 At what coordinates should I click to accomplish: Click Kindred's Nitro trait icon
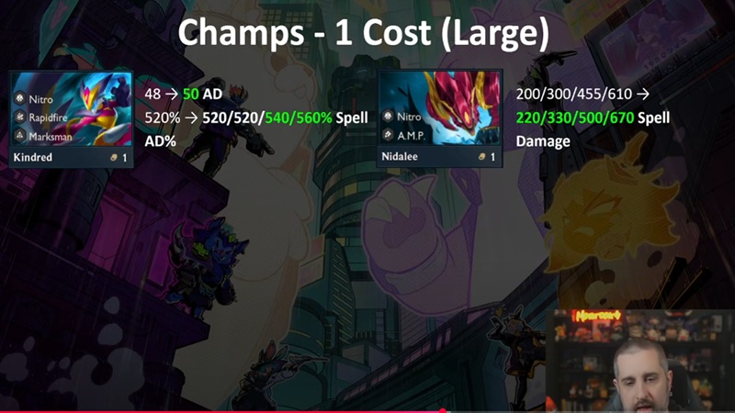(19, 99)
